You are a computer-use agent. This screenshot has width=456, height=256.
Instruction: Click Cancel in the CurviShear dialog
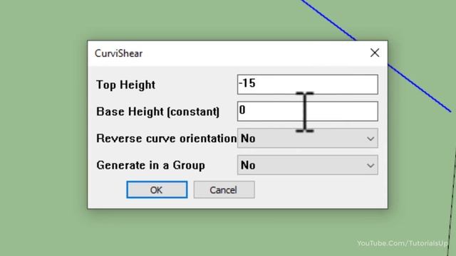click(x=224, y=190)
